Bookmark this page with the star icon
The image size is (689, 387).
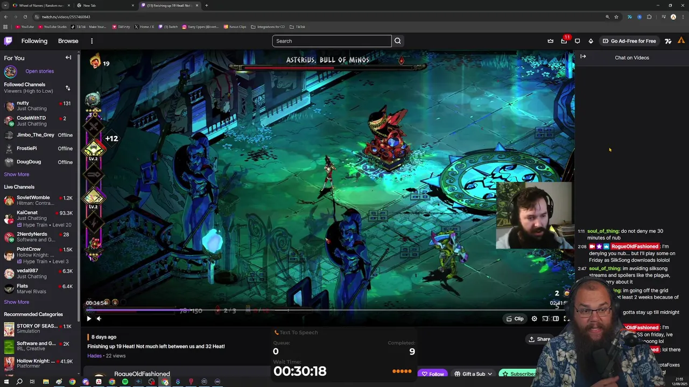click(616, 17)
